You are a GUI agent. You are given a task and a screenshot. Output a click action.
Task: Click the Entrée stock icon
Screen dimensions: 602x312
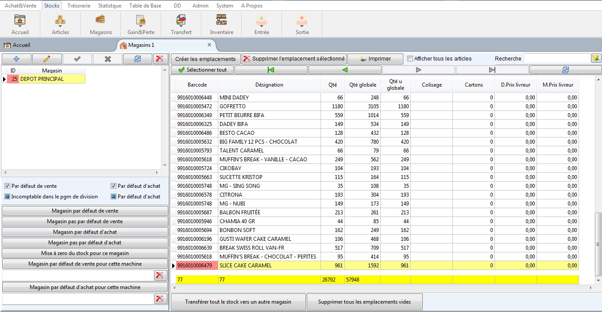coord(262,24)
